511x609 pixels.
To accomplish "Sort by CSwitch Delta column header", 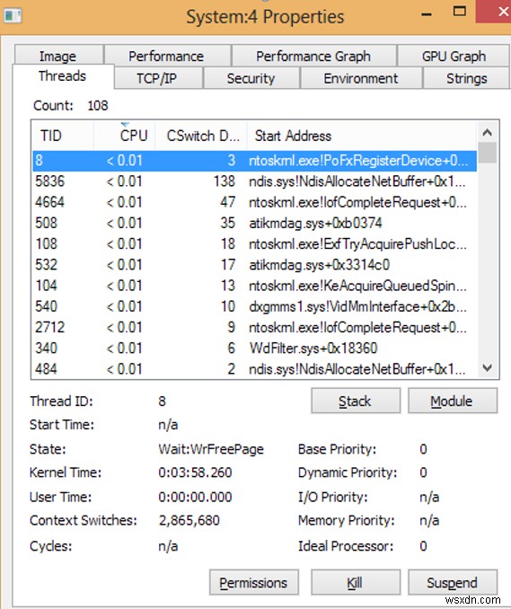I will tap(201, 136).
